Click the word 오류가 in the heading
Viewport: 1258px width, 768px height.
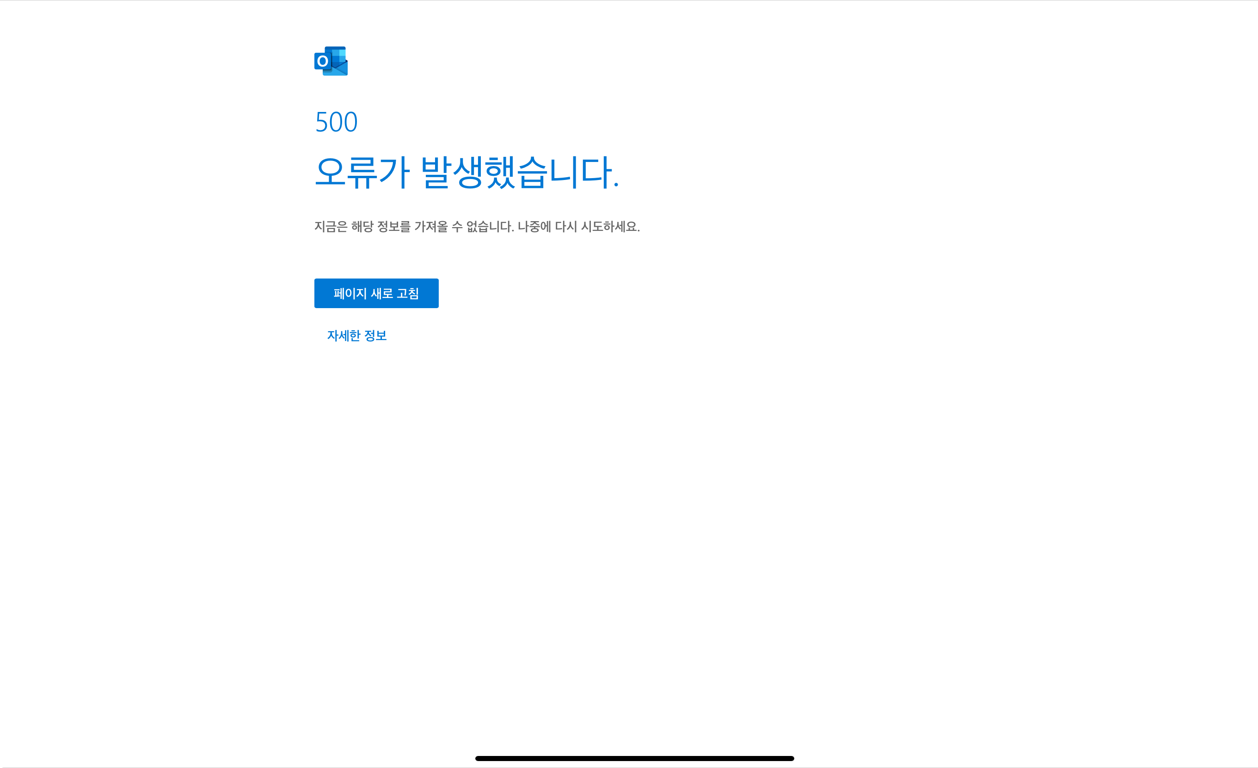pos(362,172)
